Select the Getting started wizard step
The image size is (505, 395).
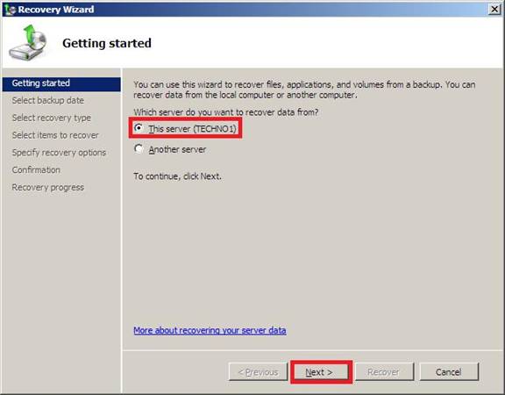pyautogui.click(x=61, y=83)
